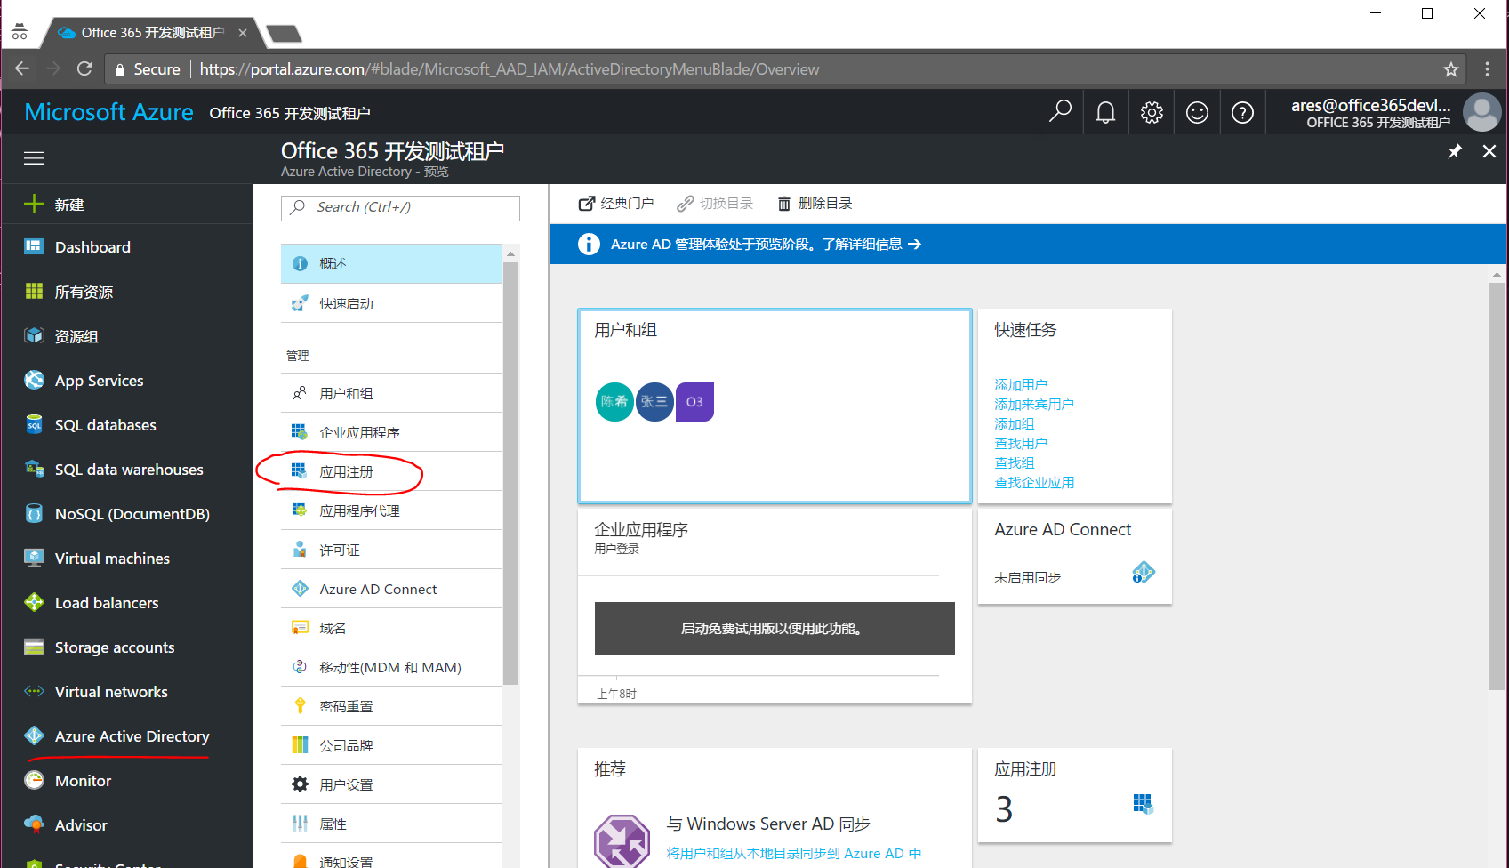Click the 添加用户 quick task link
The image size is (1509, 868).
click(x=1021, y=385)
